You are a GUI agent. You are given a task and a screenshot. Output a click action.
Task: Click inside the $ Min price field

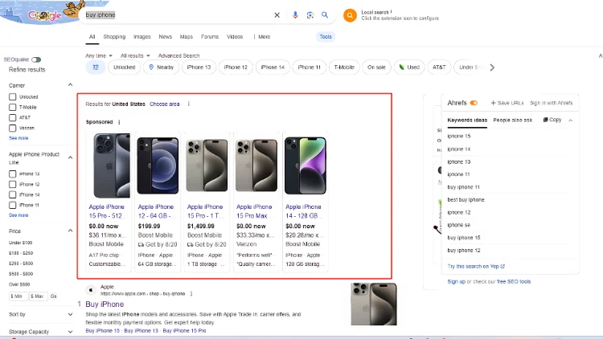(18, 296)
